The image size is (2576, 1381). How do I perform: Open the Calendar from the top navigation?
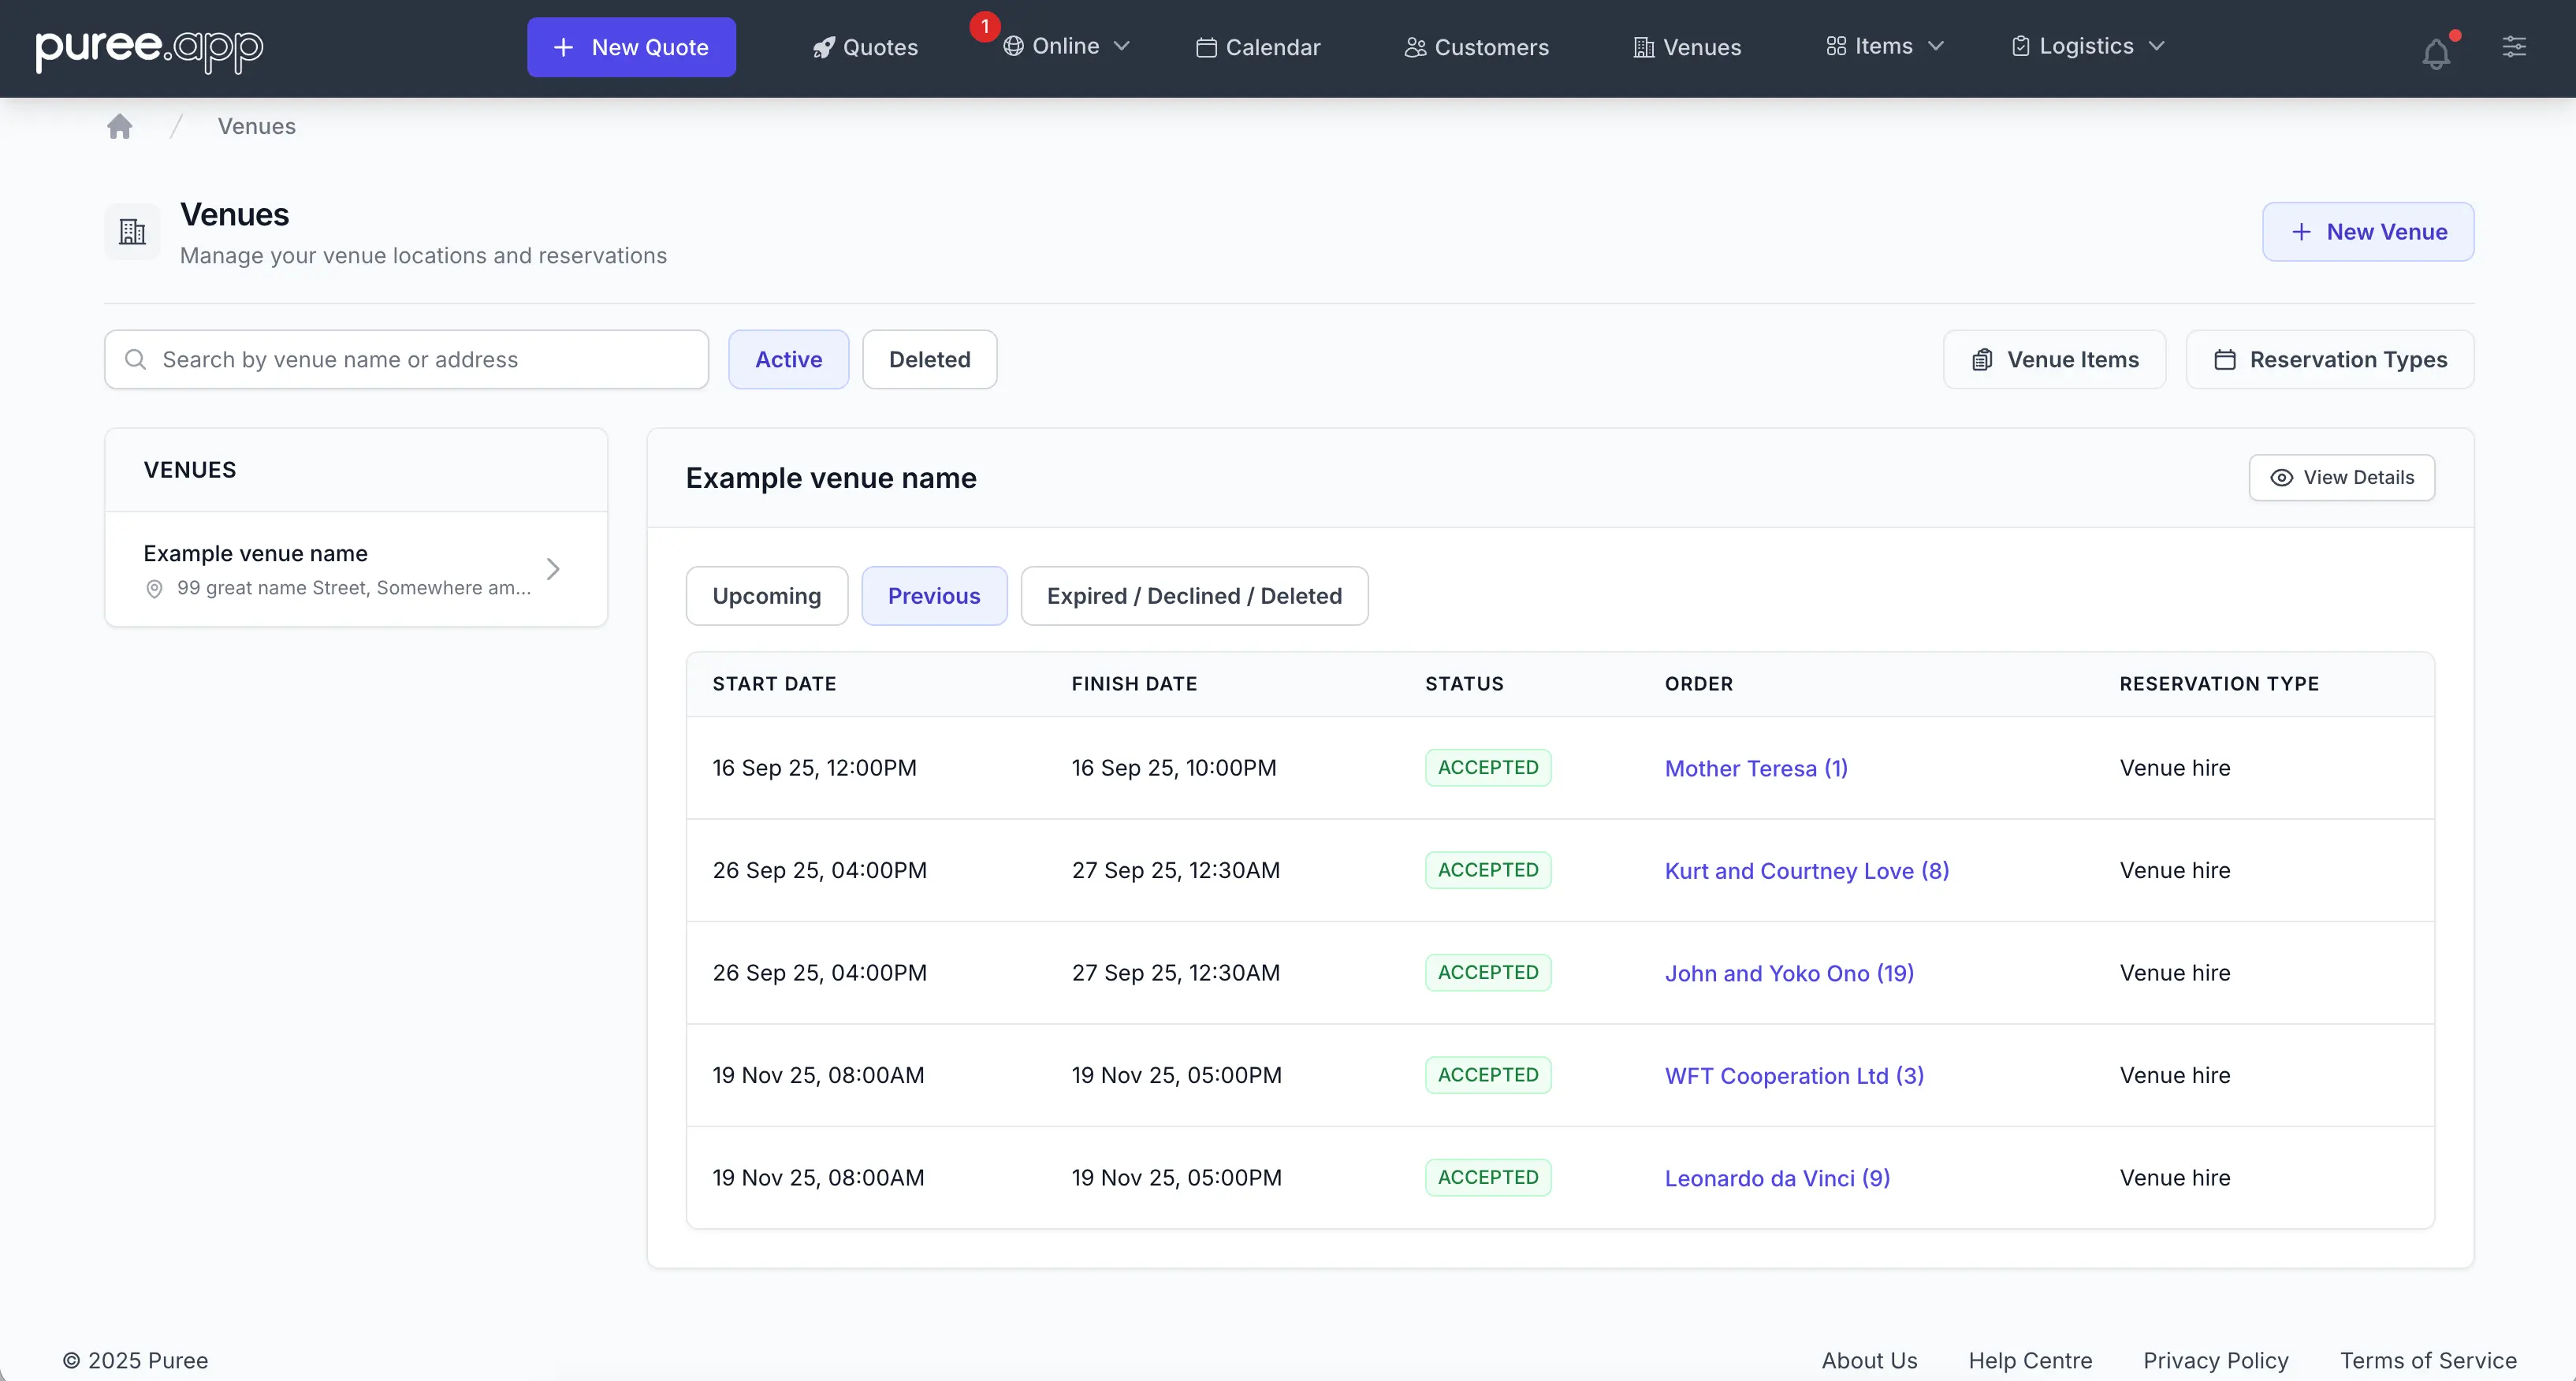1257,47
